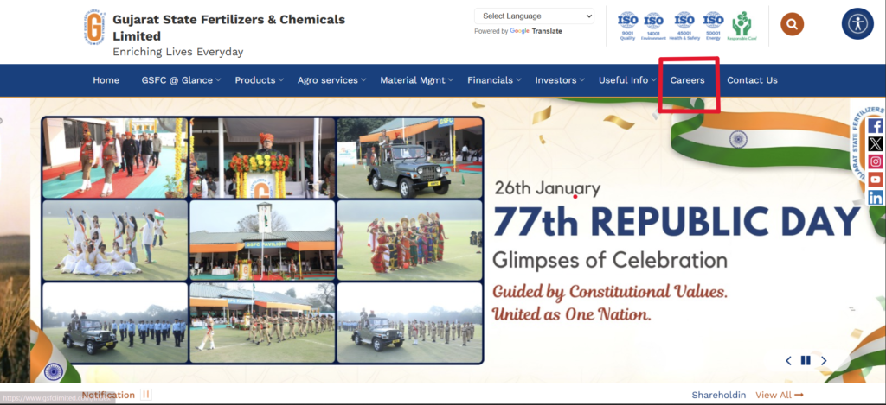Open the Contact Us menu item
Viewport: 886px width, 405px height.
752,80
